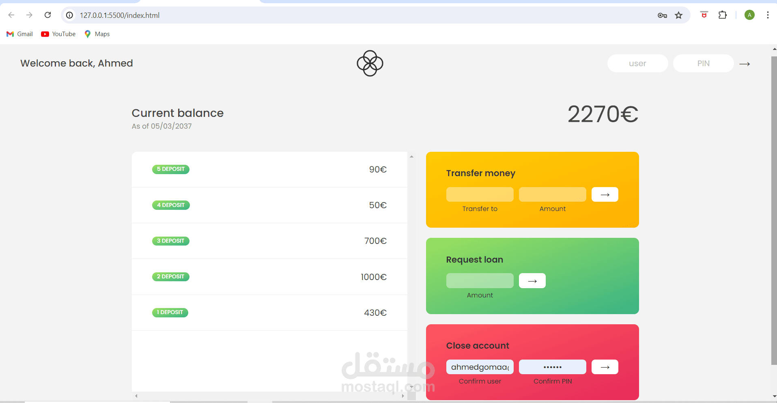Select the 2 DEPOSIT badge
The width and height of the screenshot is (777, 403).
coord(171,276)
